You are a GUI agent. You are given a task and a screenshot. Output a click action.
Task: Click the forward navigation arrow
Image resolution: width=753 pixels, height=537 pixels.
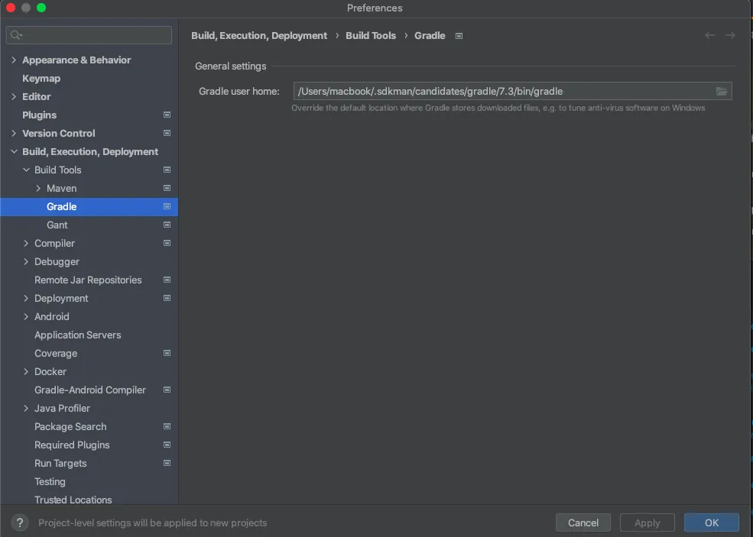coord(730,35)
